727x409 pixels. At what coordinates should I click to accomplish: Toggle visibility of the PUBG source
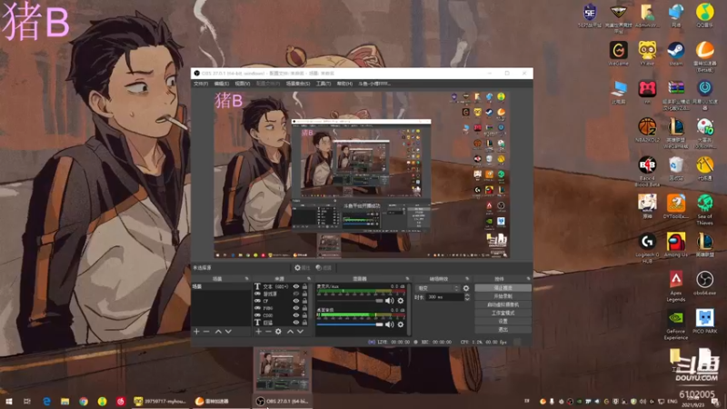tap(296, 308)
